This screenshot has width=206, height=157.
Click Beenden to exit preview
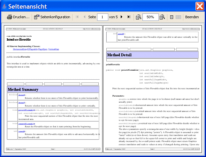click(x=192, y=17)
